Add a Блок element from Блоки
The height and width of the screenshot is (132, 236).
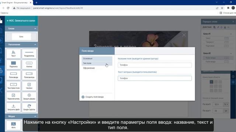pyautogui.click(x=21, y=37)
